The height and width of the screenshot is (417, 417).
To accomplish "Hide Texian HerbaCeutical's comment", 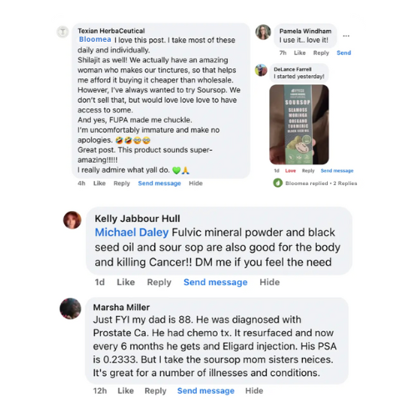I will click(x=196, y=183).
